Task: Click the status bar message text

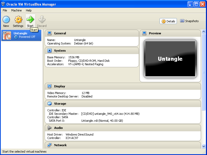Action: point(24,152)
